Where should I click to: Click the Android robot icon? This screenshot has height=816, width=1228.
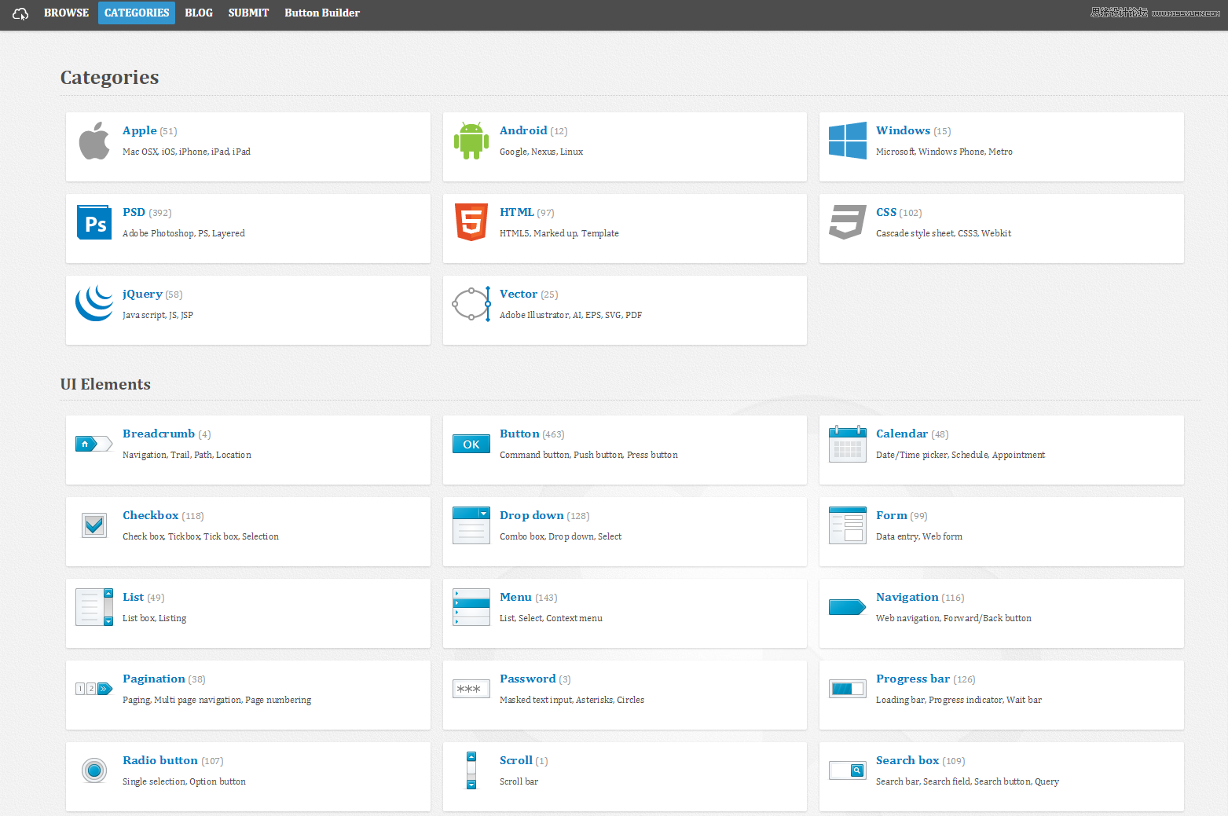[x=471, y=141]
